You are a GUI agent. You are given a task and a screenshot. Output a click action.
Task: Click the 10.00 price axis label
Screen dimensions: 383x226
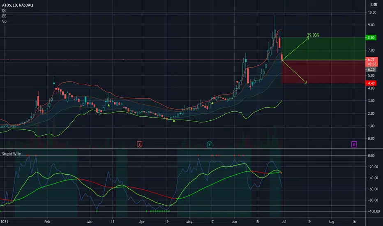372,12
